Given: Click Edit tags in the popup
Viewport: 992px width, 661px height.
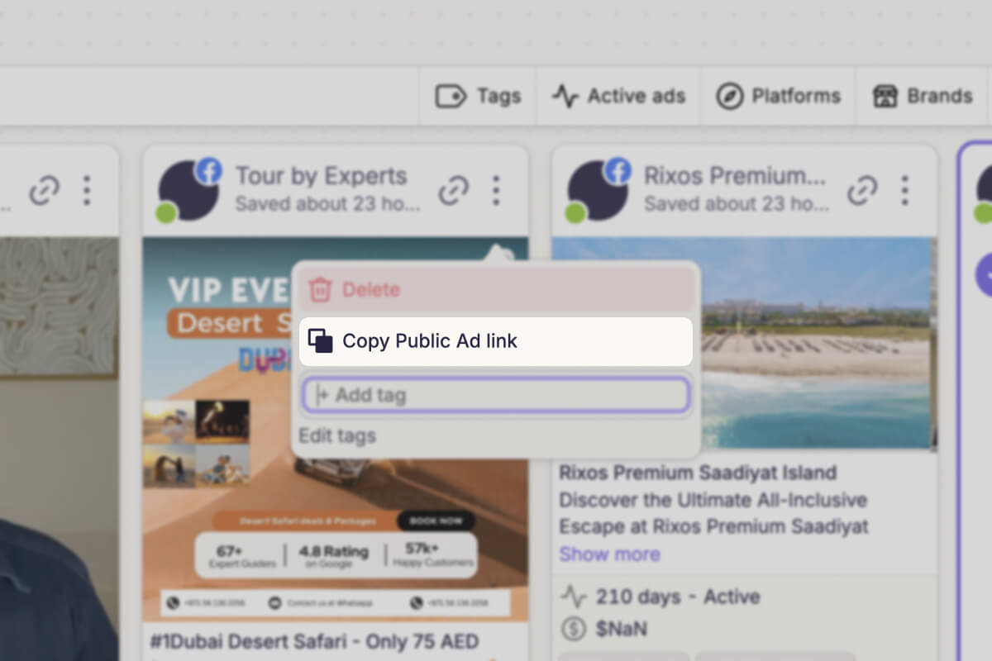Looking at the screenshot, I should [337, 435].
